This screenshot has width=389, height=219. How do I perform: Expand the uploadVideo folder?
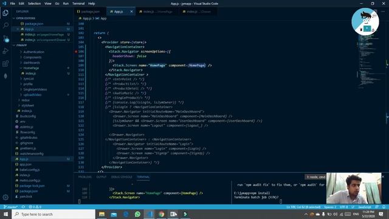[32, 95]
